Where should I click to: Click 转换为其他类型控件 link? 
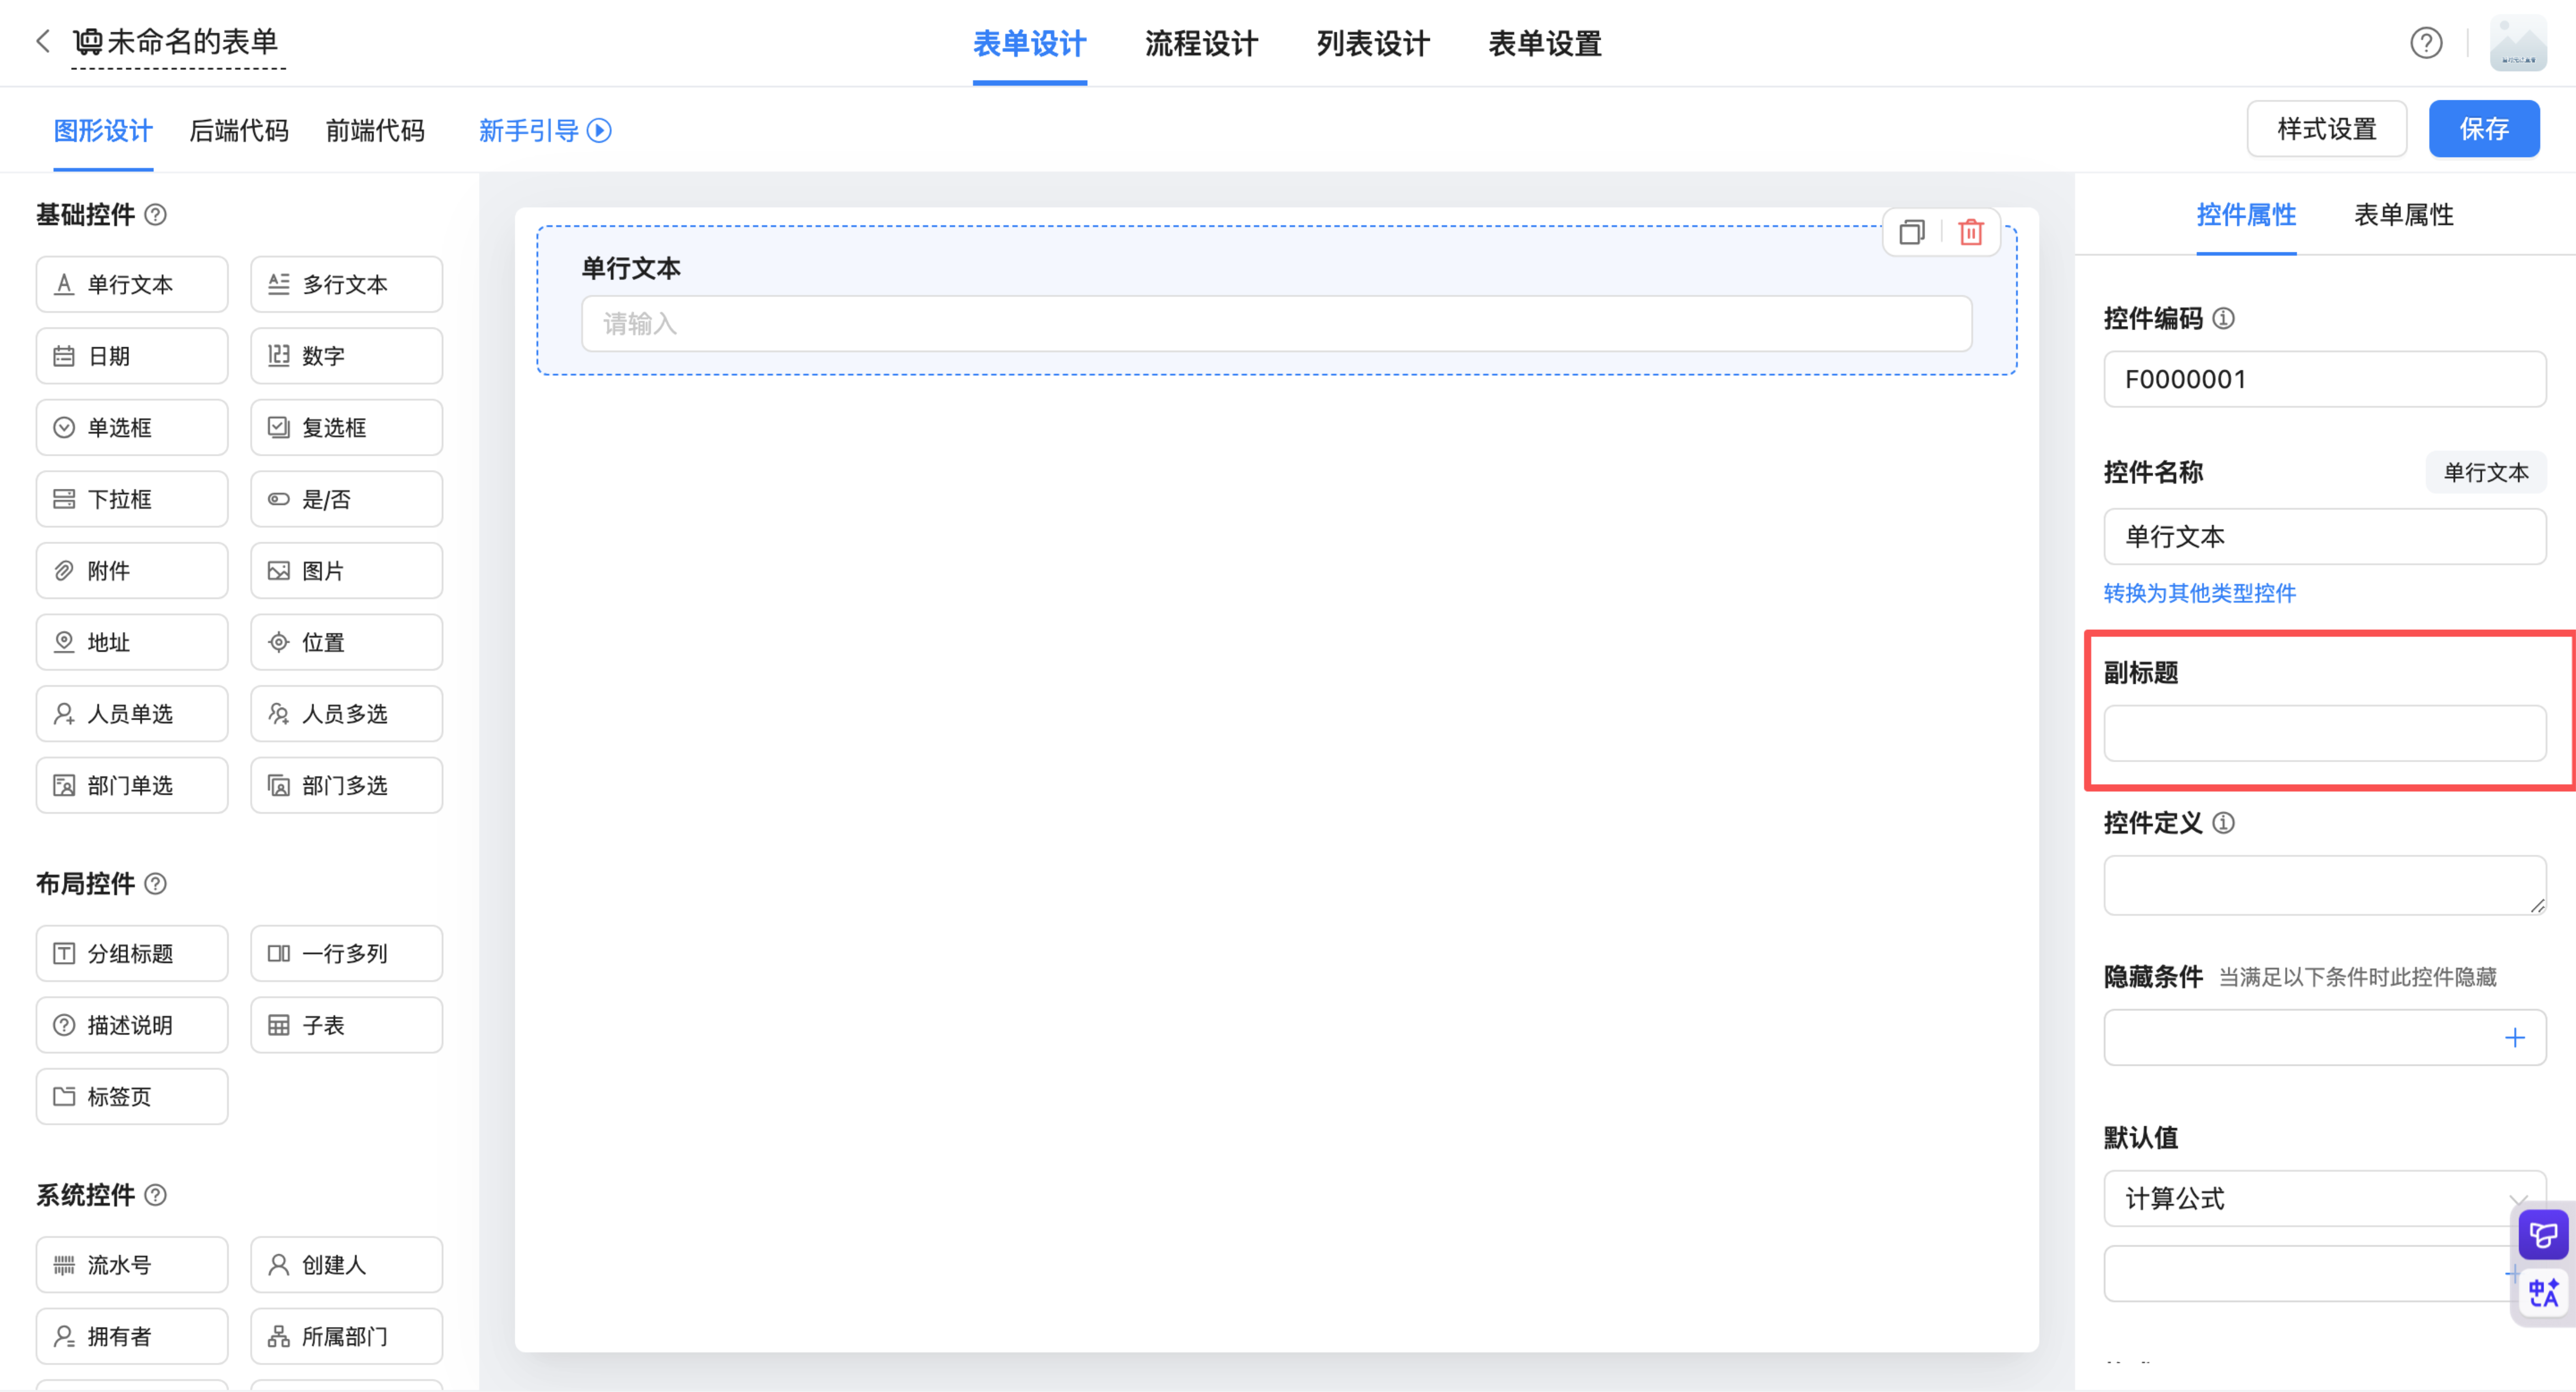[x=2199, y=593]
